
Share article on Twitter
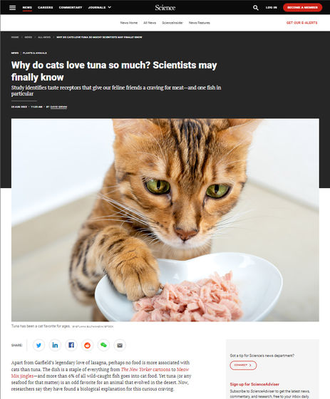click(x=38, y=346)
